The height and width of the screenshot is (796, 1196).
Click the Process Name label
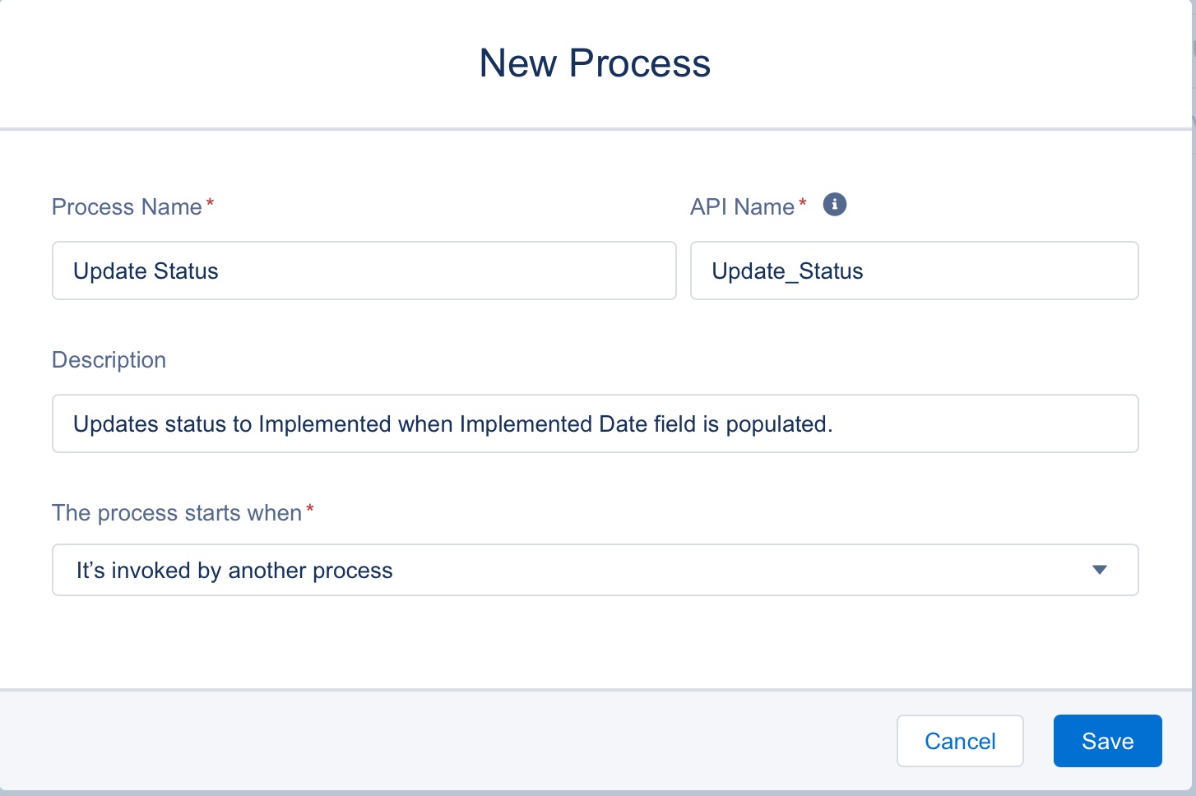127,206
